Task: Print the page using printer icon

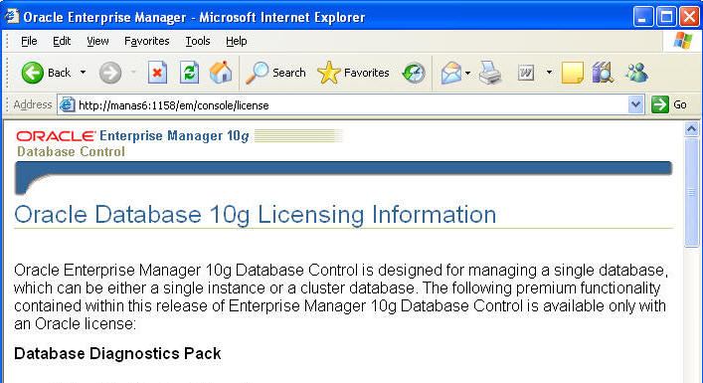Action: (490, 73)
